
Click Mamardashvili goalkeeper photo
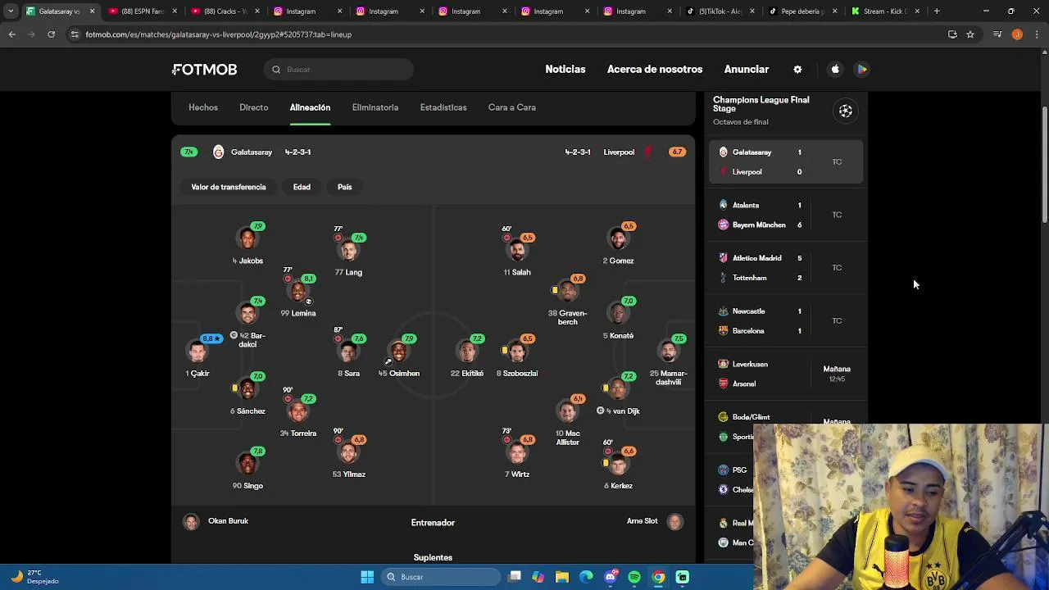pyautogui.click(x=669, y=352)
